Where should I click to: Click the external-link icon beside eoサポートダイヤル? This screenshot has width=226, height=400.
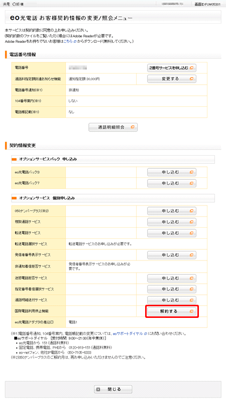146,334
